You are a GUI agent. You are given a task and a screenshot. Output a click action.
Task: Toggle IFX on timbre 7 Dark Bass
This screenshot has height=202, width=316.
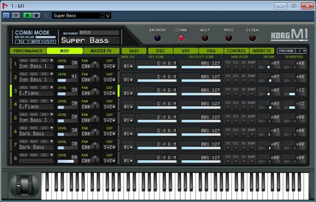point(44,142)
